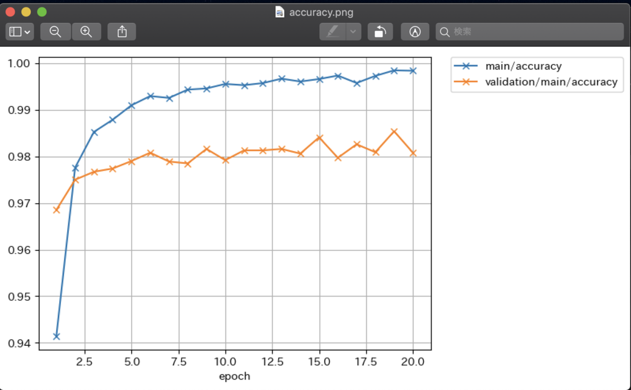Open the sidebar view menu button

click(19, 32)
